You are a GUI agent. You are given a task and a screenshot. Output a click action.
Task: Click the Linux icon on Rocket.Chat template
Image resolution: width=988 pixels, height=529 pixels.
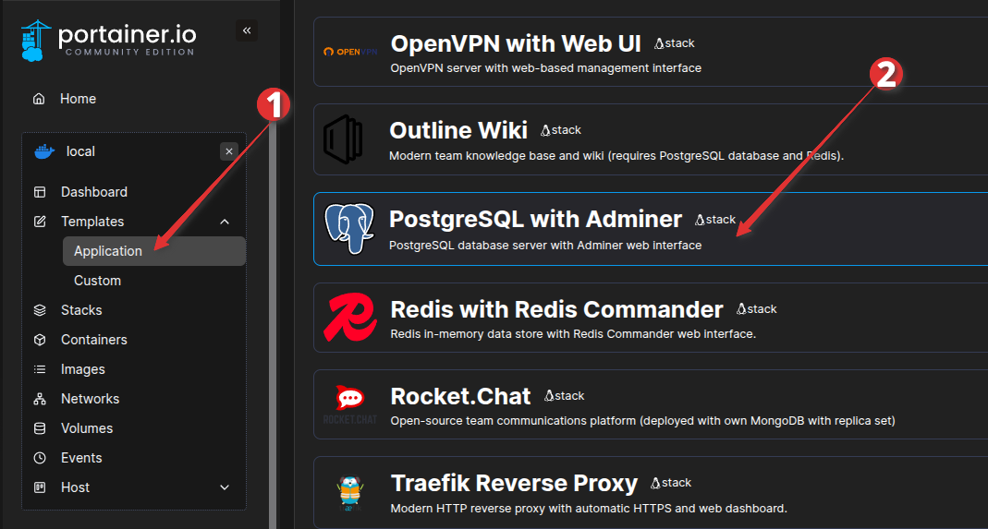pos(549,396)
